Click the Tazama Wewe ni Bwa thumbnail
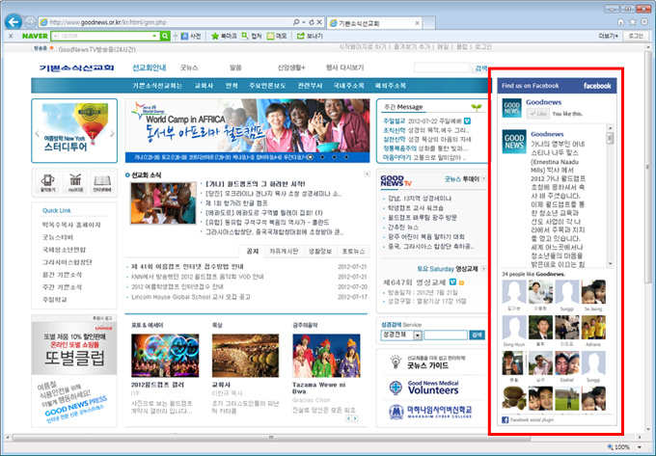 pyautogui.click(x=326, y=356)
